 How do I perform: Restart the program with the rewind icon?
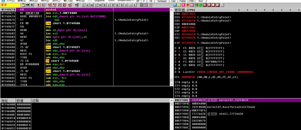coord(28,5)
